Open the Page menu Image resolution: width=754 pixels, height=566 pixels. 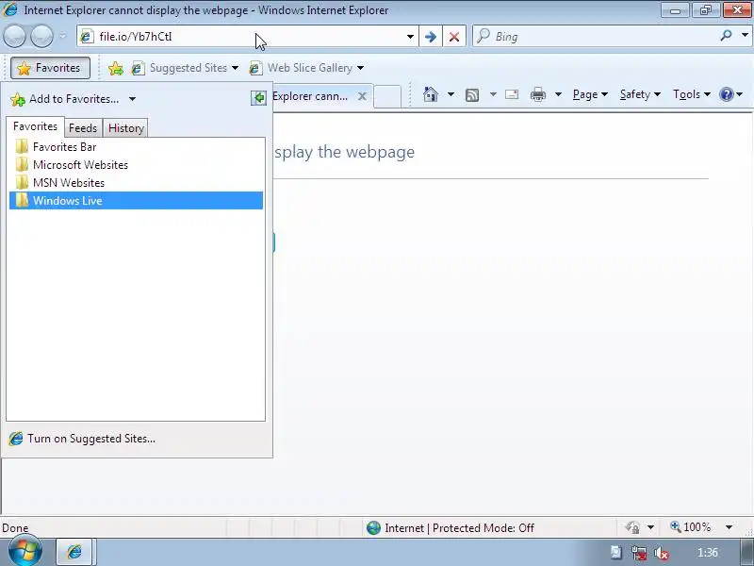point(591,94)
